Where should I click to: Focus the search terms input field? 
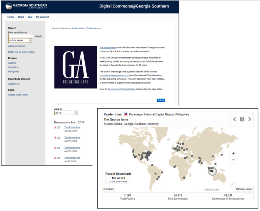point(21,36)
